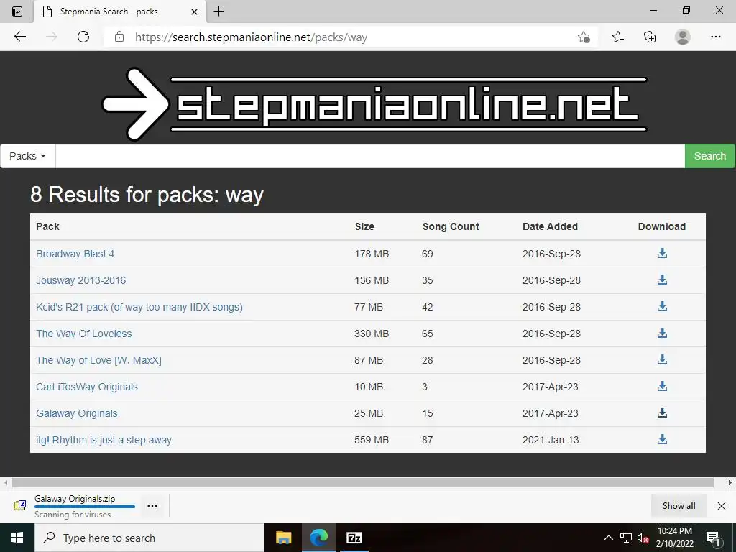Download The Way Of Loveless pack
Viewport: 736px width, 552px height.
[662, 333]
